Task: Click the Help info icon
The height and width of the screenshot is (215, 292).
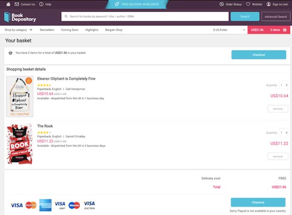Action: point(41,4)
